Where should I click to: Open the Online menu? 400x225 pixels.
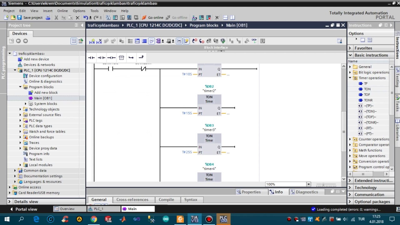click(x=62, y=11)
